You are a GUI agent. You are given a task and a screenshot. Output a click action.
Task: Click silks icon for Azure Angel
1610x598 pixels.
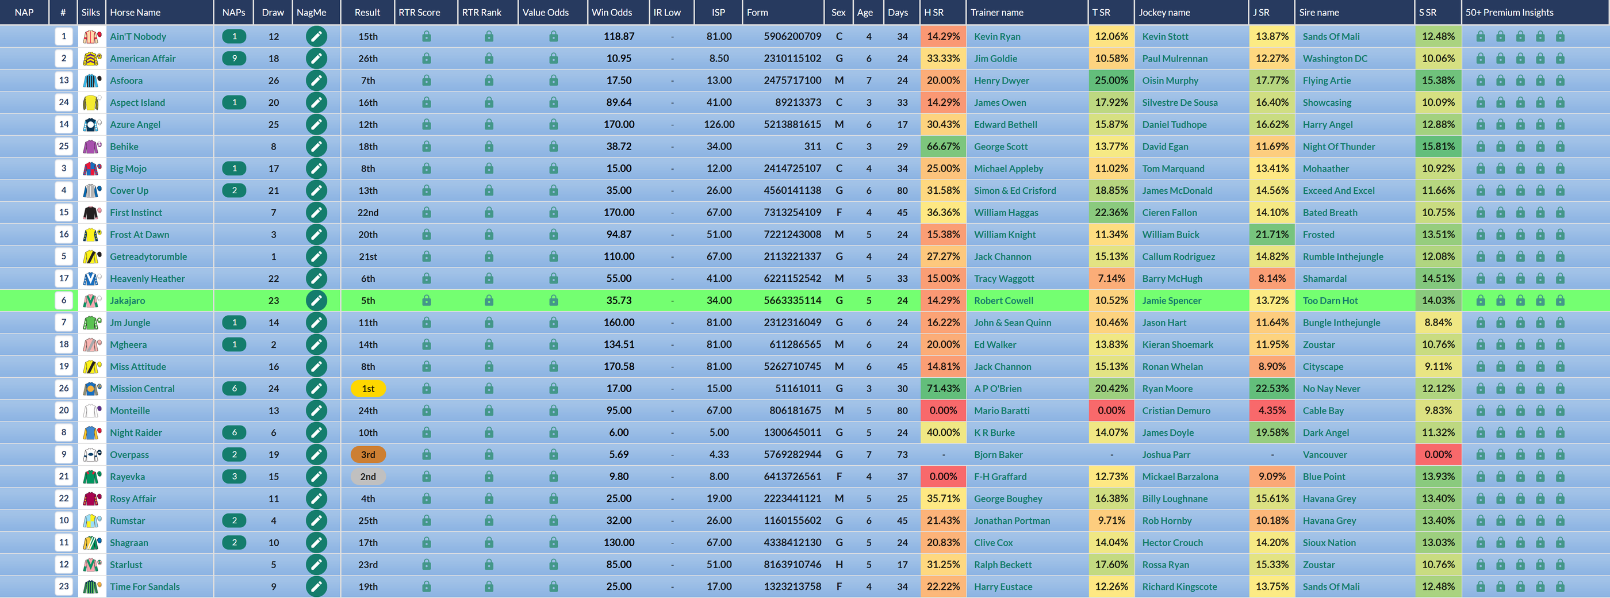pos(91,124)
